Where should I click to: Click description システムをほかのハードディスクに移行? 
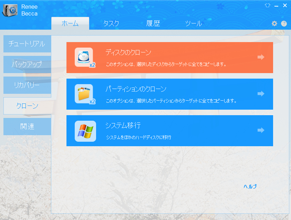(139, 137)
